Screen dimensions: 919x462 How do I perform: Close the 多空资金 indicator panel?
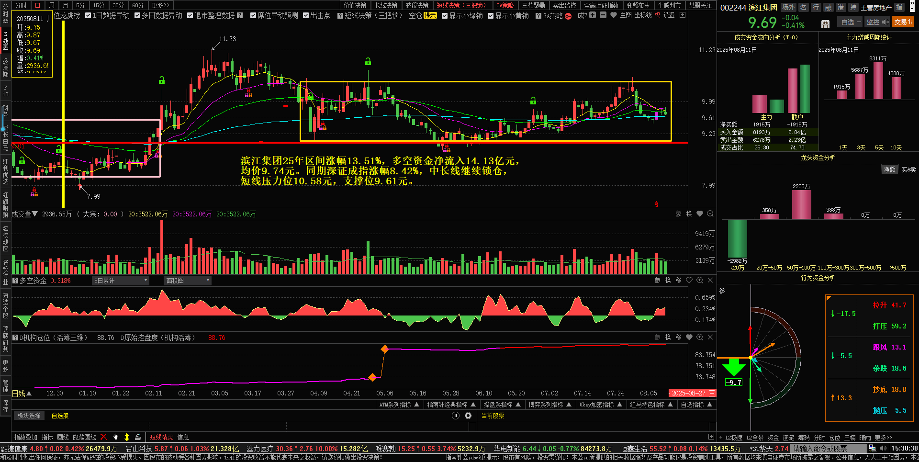click(710, 281)
